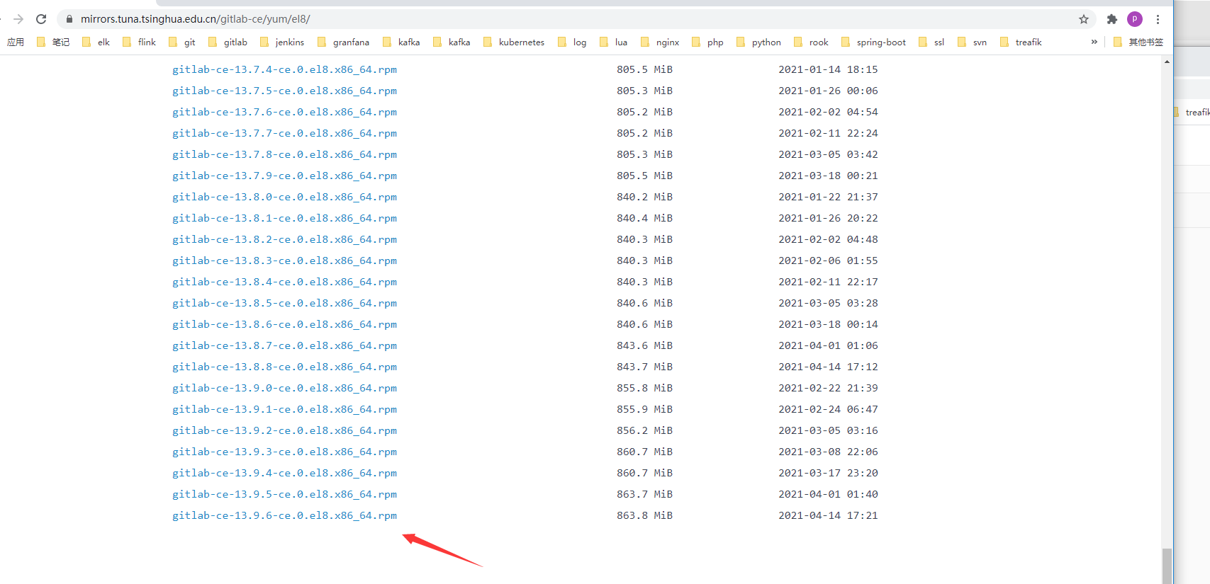1210x584 pixels.
Task: Open the python bookmark folder
Action: point(758,42)
